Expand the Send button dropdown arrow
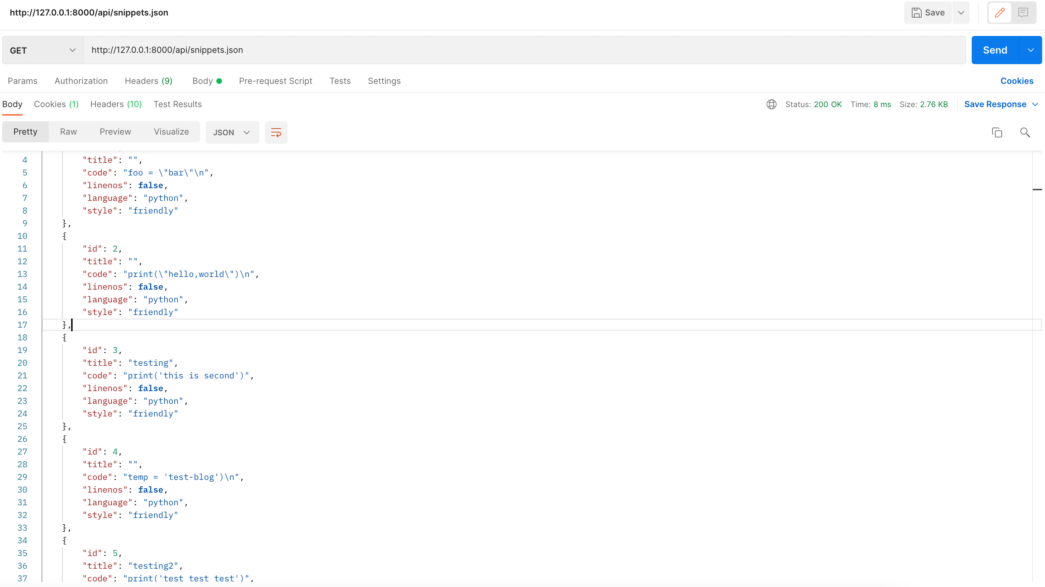Screen dimensions: 1045x587 tap(1031, 50)
